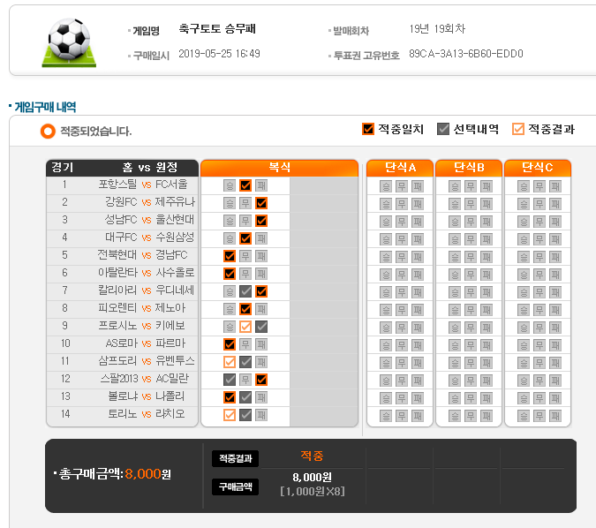Click the 패 box in 단식C row 14
This screenshot has width=596, height=528.
point(555,416)
